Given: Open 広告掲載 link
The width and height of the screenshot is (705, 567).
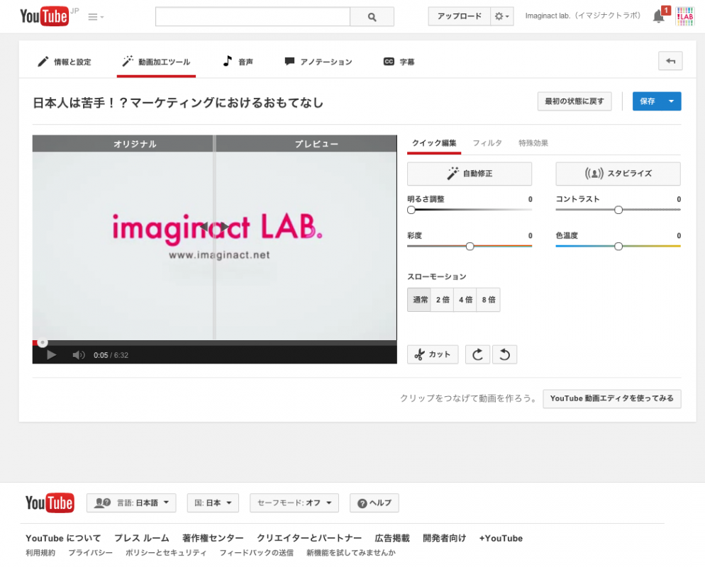Looking at the screenshot, I should [x=392, y=538].
